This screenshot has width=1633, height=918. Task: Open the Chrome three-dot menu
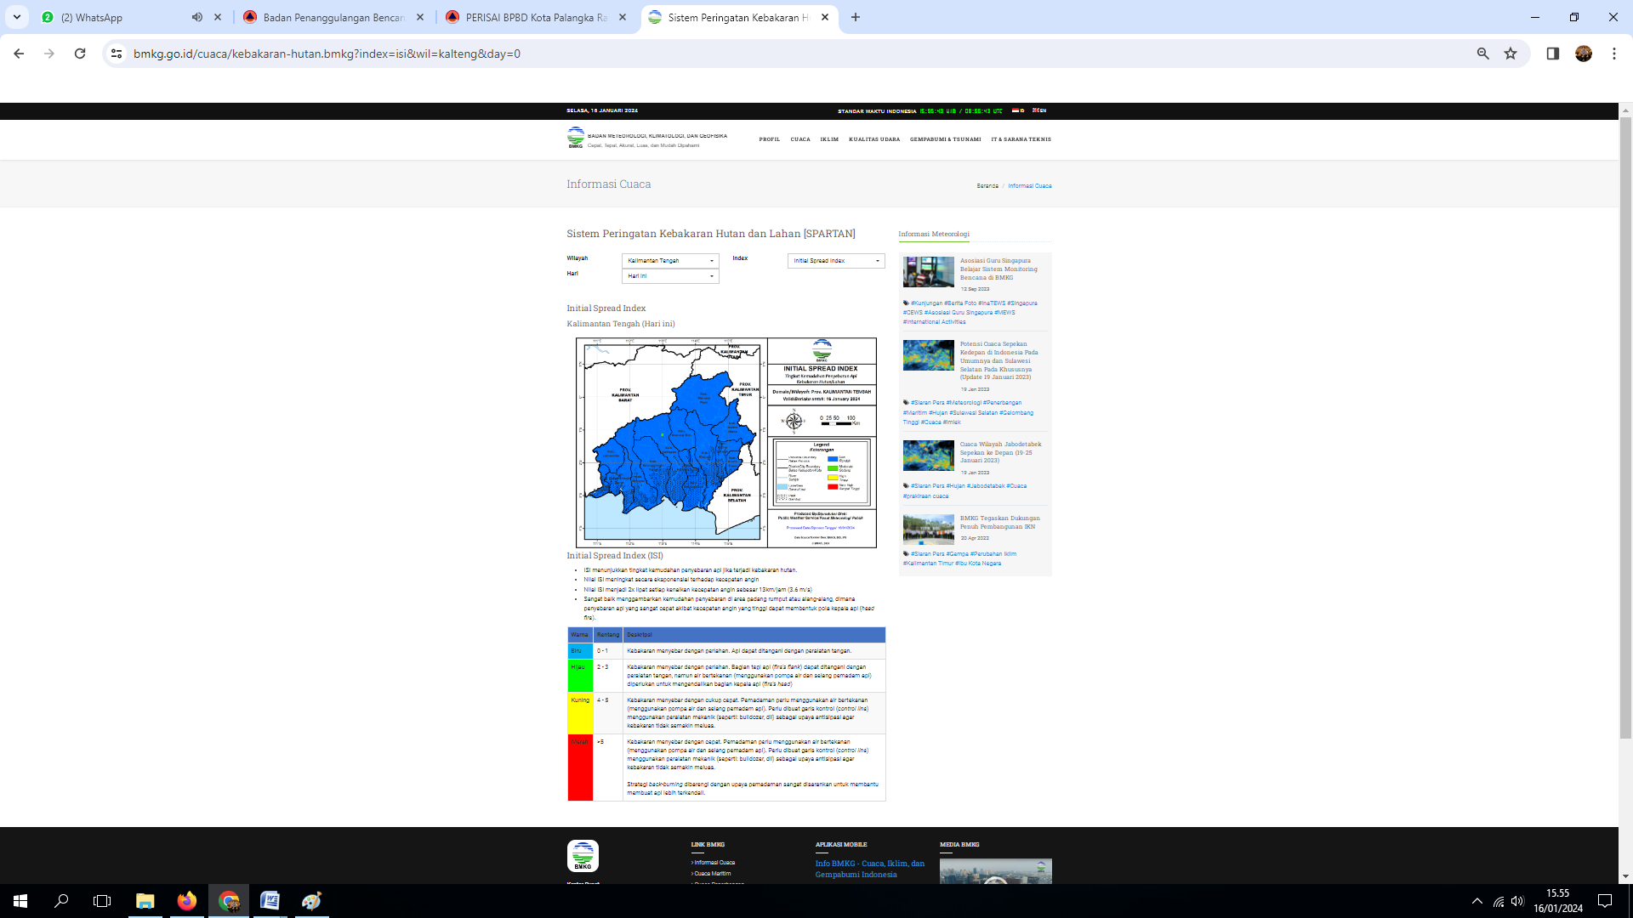1613,54
